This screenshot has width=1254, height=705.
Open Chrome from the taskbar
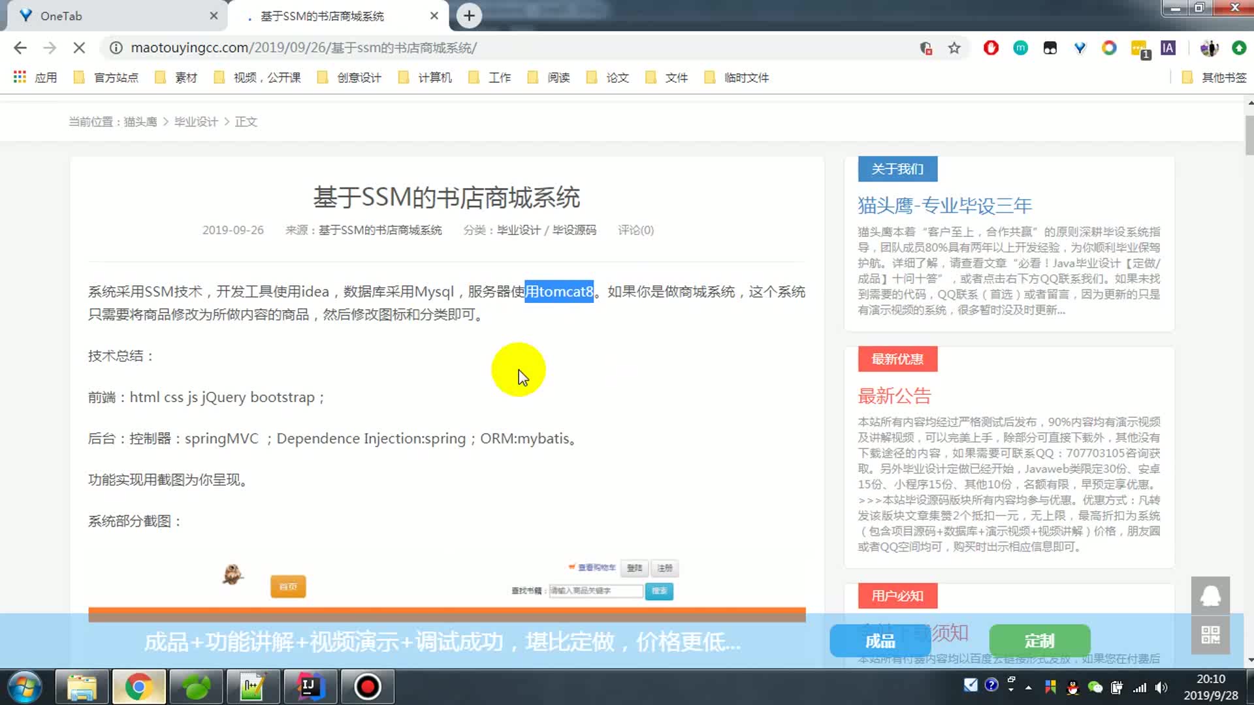click(138, 687)
